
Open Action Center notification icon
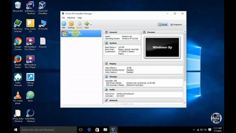tap(210, 130)
